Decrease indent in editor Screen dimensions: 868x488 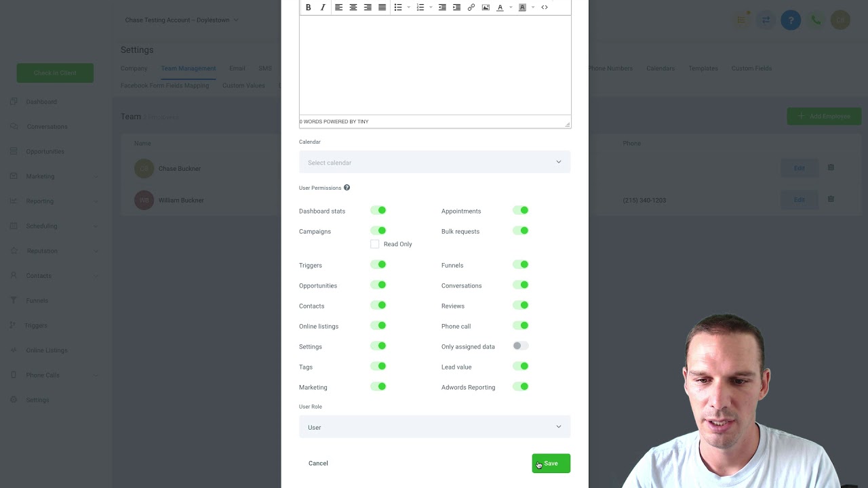click(442, 7)
